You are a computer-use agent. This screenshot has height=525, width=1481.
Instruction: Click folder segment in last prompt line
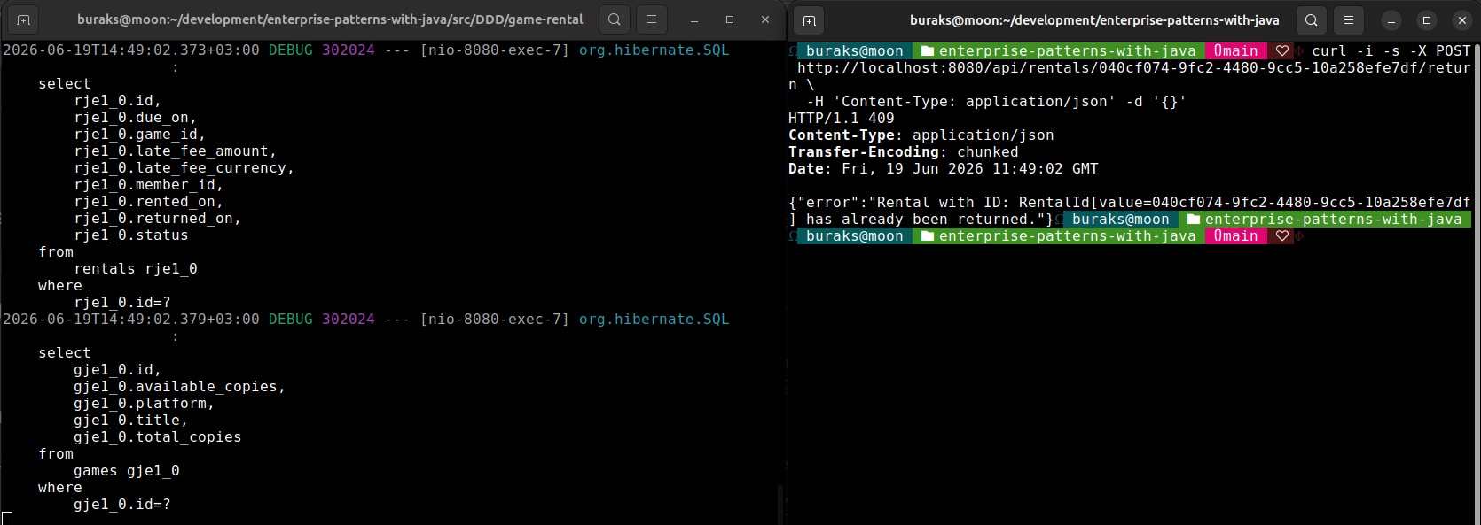point(1059,235)
